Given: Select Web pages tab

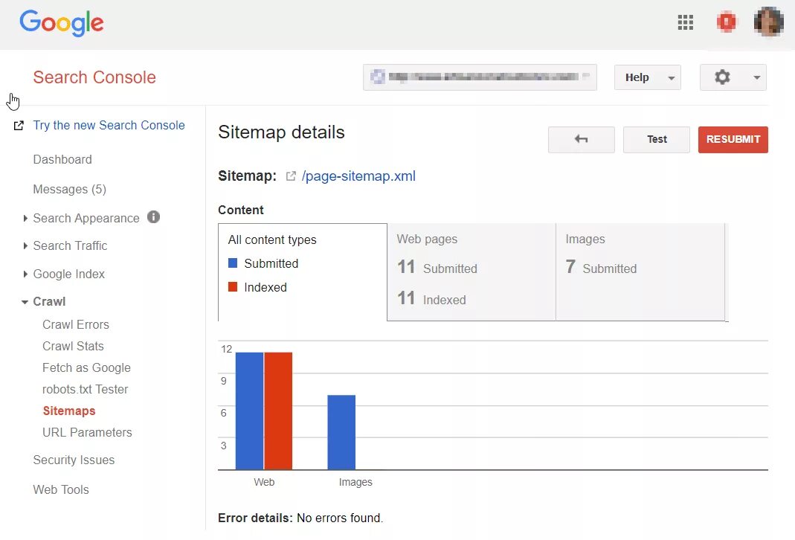Looking at the screenshot, I should (x=471, y=272).
